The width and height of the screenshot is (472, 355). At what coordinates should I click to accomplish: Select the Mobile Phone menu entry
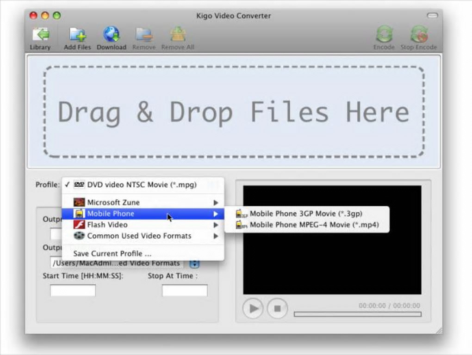click(143, 214)
